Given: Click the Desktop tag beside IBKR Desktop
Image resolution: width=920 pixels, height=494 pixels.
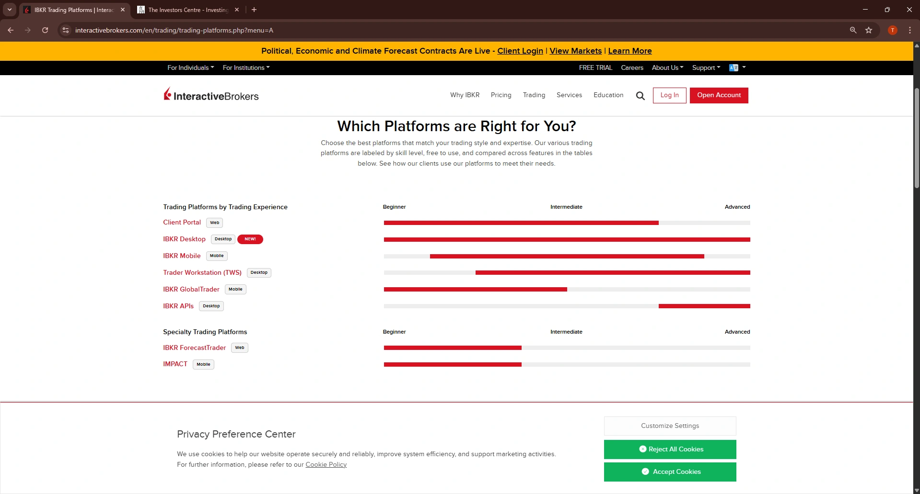Looking at the screenshot, I should [x=223, y=239].
